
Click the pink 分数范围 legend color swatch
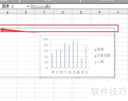click(95, 56)
